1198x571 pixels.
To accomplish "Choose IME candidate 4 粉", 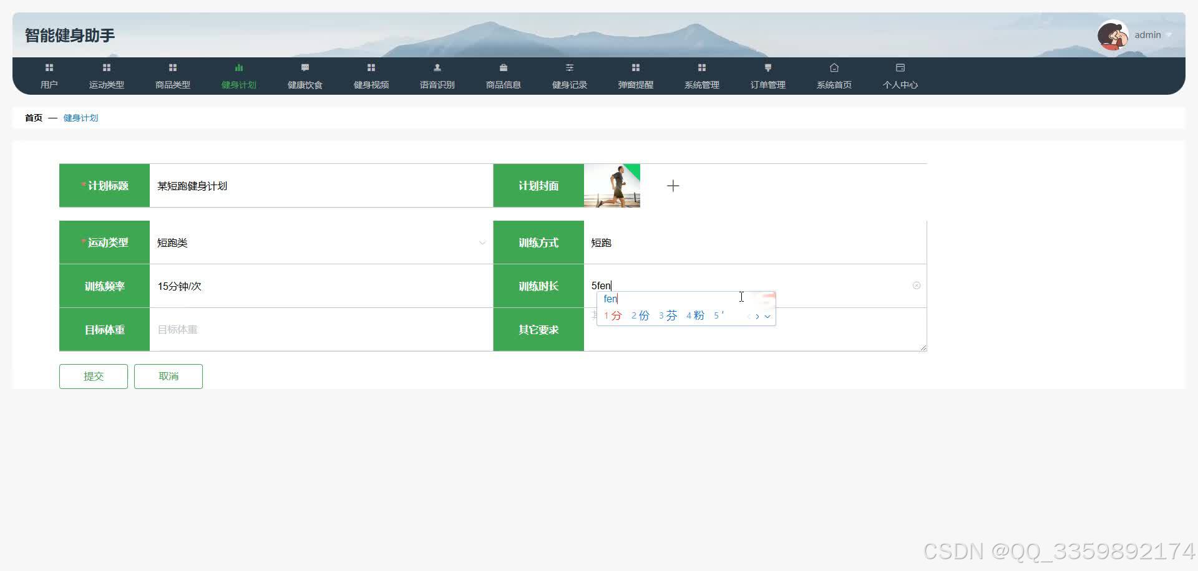I will click(695, 316).
